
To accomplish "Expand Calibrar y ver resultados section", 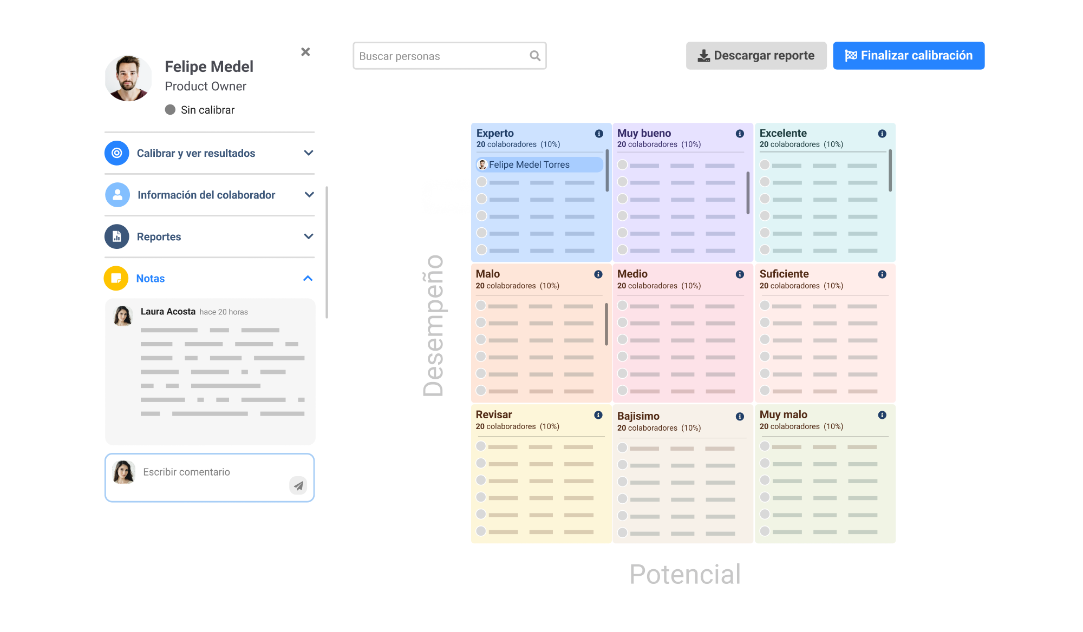I will 309,153.
